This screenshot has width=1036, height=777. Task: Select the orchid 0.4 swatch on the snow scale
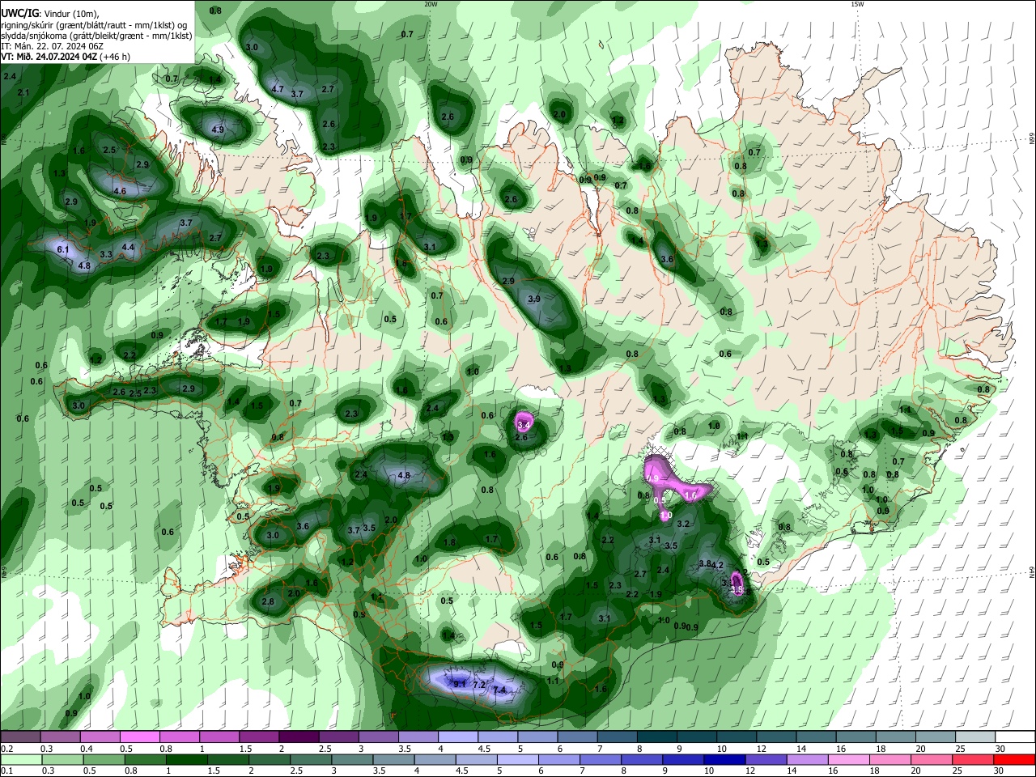click(100, 737)
